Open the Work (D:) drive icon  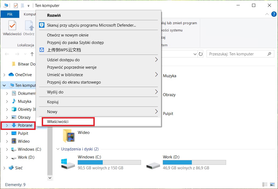(x=153, y=163)
